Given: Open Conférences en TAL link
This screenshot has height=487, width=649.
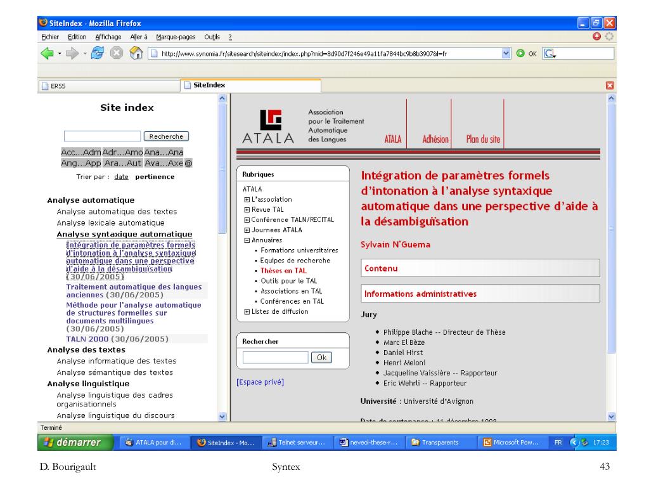Looking at the screenshot, I should tap(292, 301).
